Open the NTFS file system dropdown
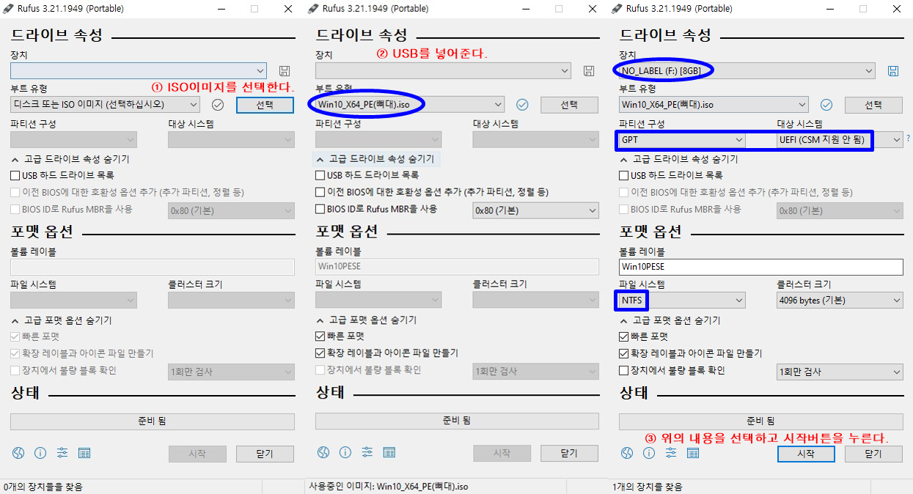 point(682,301)
